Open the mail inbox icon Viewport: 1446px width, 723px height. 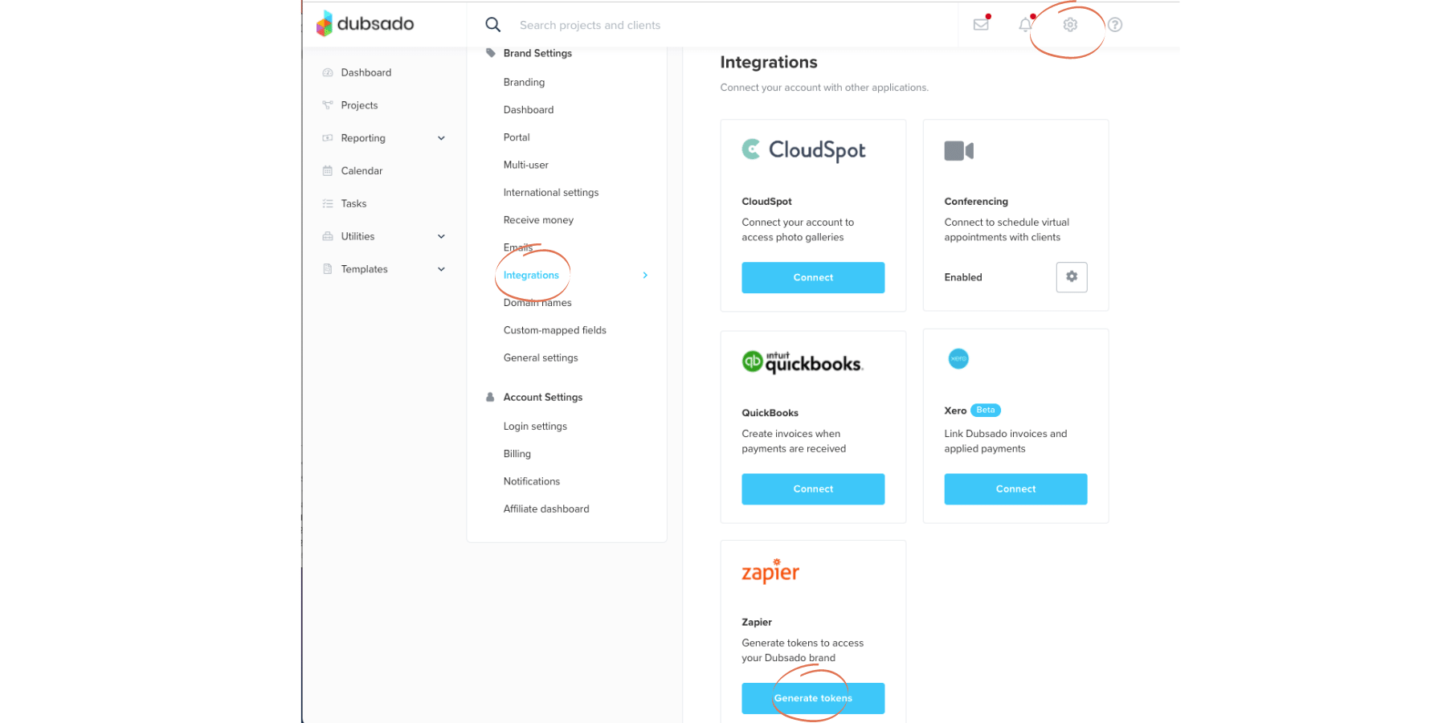(981, 24)
